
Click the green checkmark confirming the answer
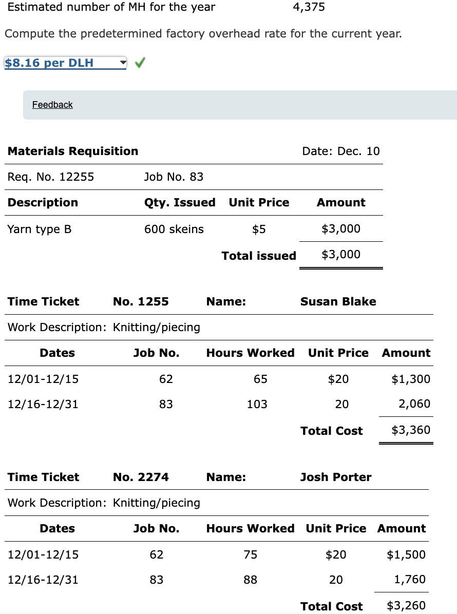point(138,63)
